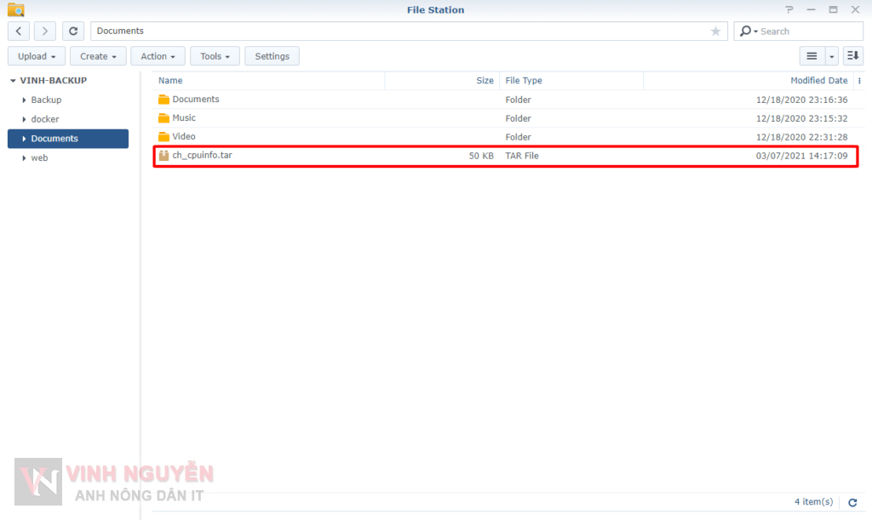
Task: Open the sort order icon
Action: click(x=852, y=56)
